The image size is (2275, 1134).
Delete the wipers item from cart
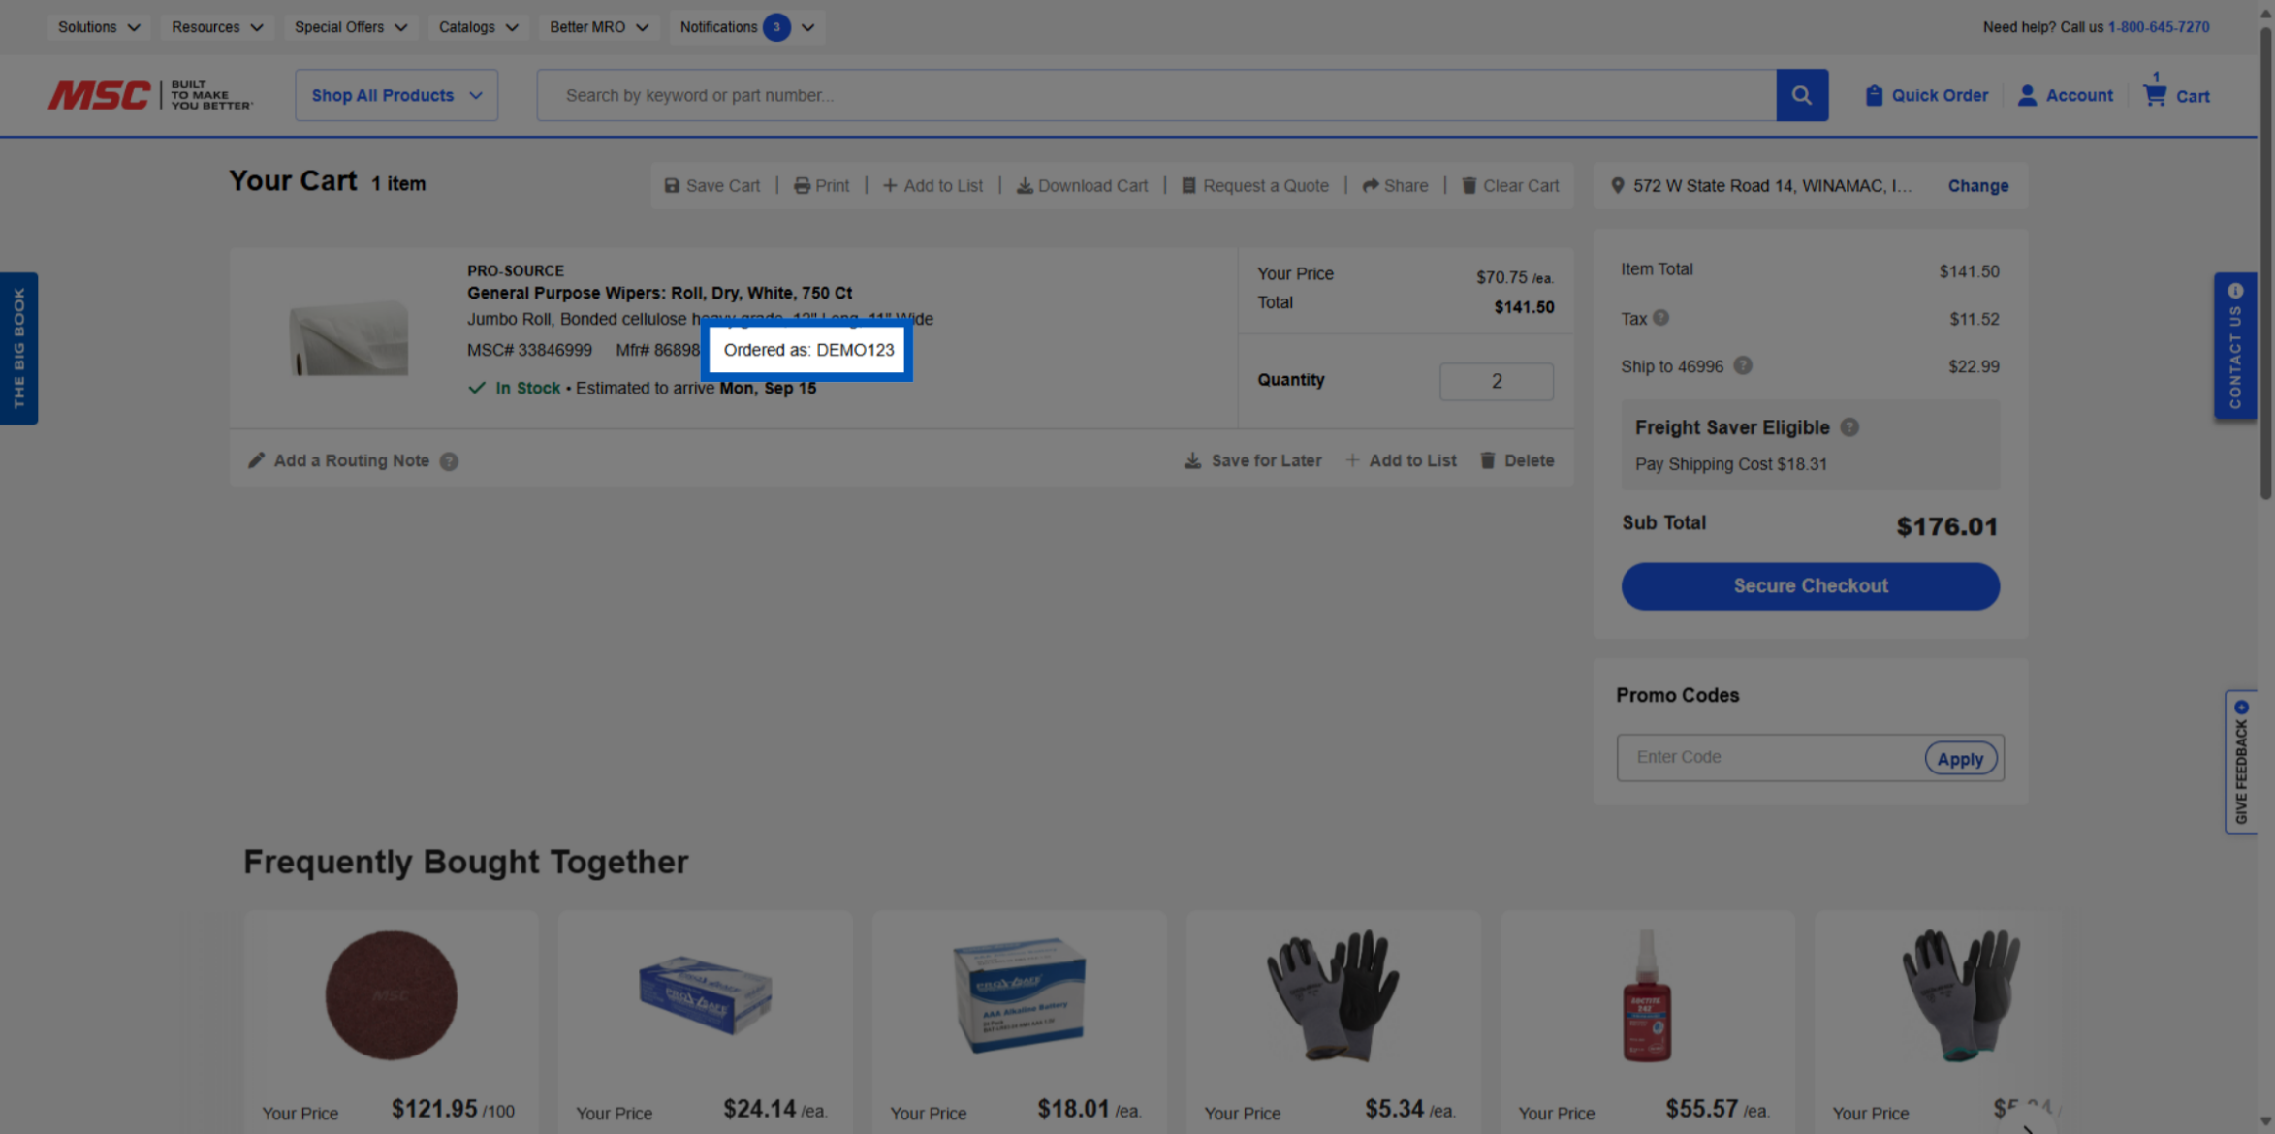pos(1517,460)
